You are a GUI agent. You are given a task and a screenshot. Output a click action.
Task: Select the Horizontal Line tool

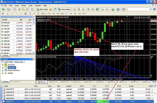coord(17,14)
